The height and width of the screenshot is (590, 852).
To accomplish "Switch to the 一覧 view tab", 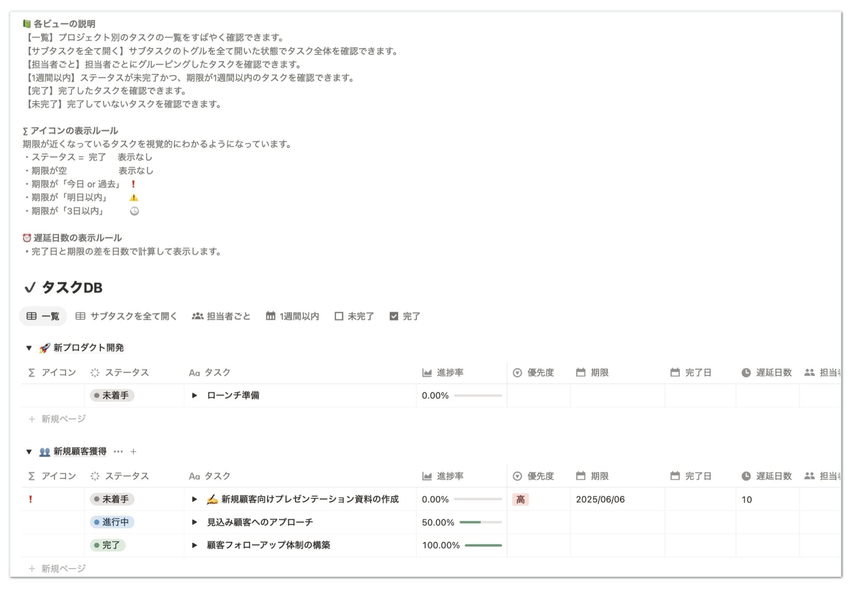I will click(x=43, y=316).
